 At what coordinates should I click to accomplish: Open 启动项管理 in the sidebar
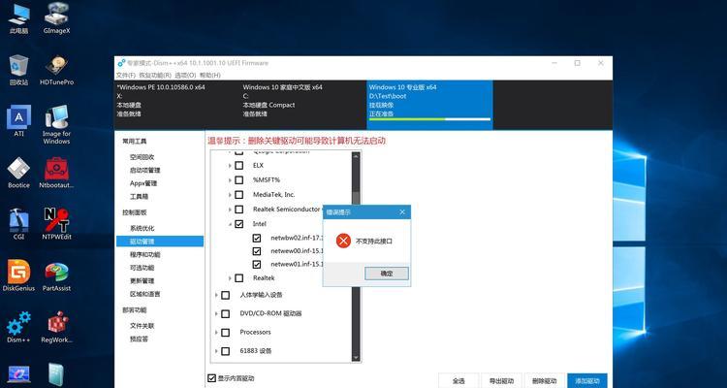[144, 171]
